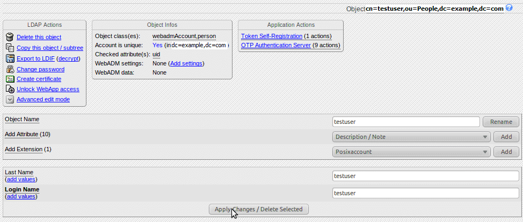
Task: Click Add button next to Description / Note
Action: tap(506, 137)
